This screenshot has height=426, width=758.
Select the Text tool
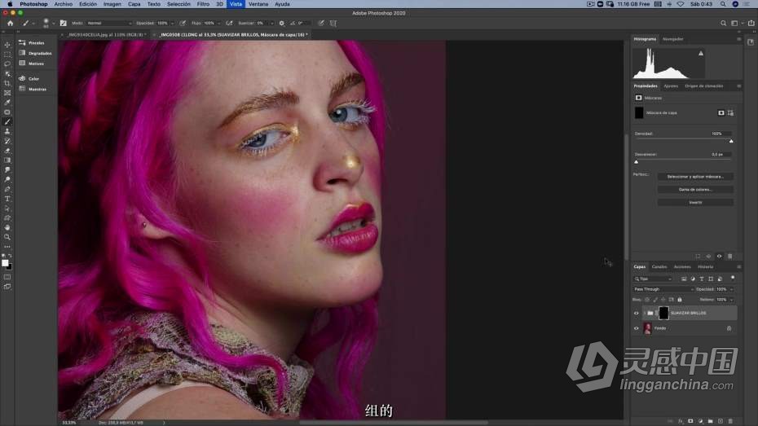click(x=7, y=199)
